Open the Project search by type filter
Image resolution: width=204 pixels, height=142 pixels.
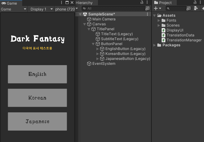coord(196,8)
